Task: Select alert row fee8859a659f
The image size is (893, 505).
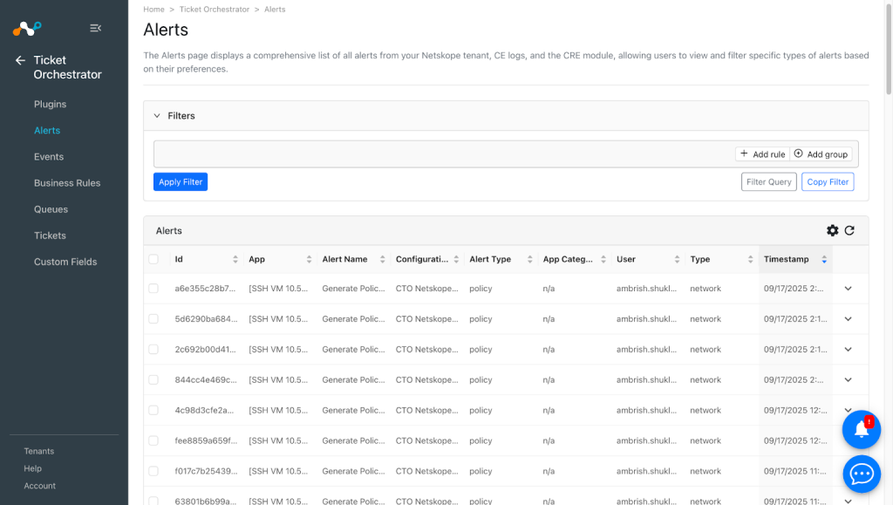Action: pos(153,440)
